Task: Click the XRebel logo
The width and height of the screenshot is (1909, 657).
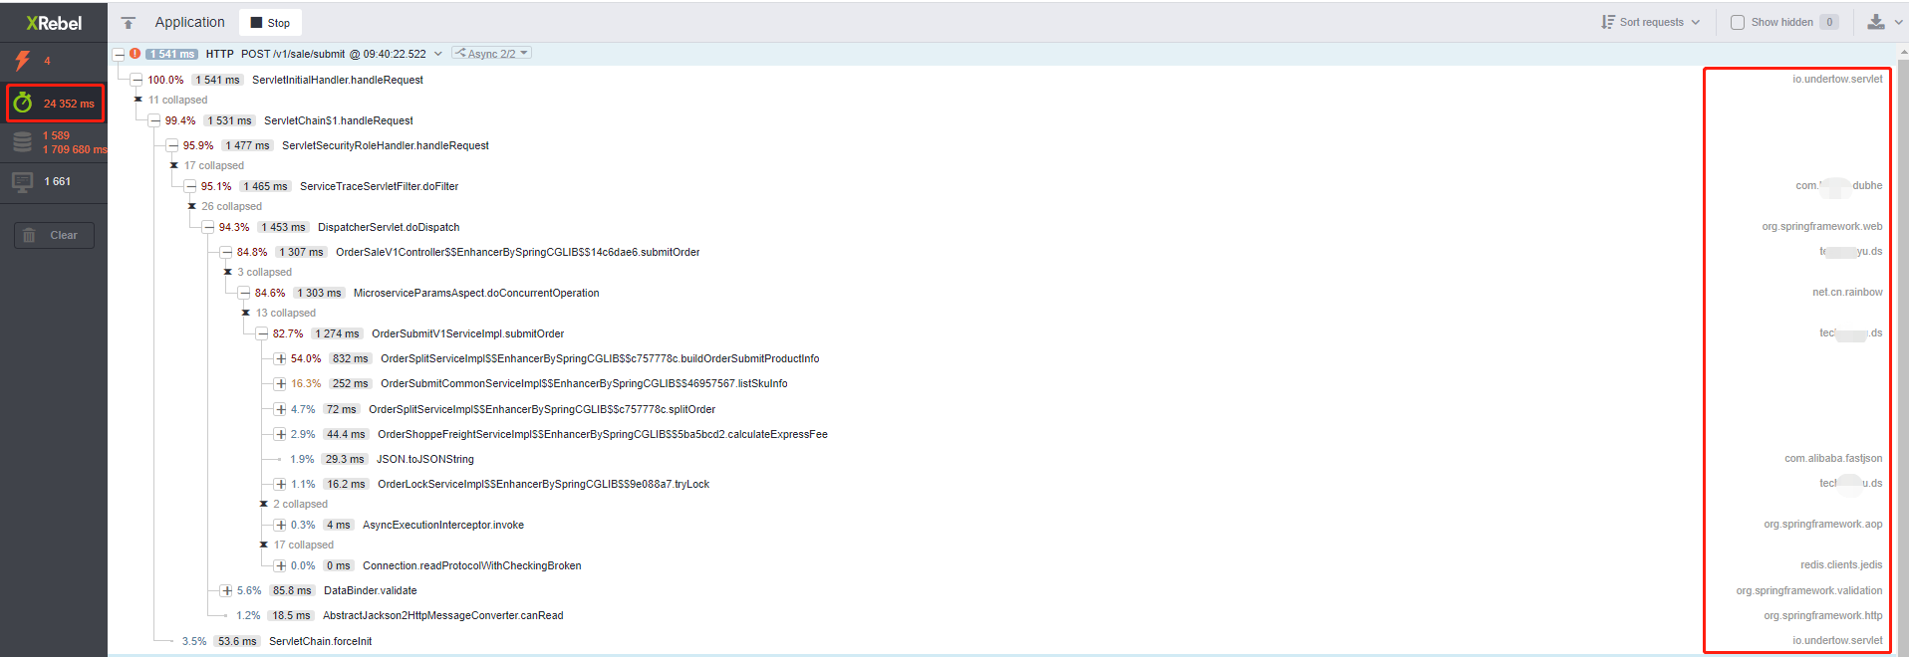Action: tap(54, 23)
